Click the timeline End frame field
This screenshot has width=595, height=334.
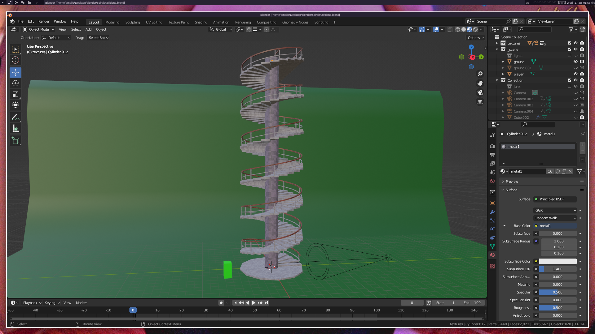[472, 303]
